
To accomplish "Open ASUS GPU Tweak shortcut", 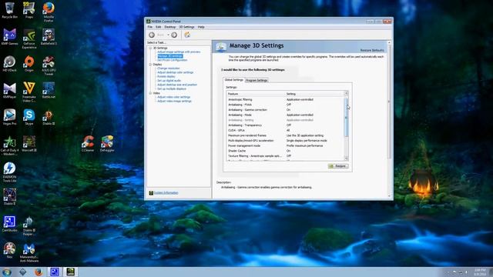I will [x=49, y=65].
